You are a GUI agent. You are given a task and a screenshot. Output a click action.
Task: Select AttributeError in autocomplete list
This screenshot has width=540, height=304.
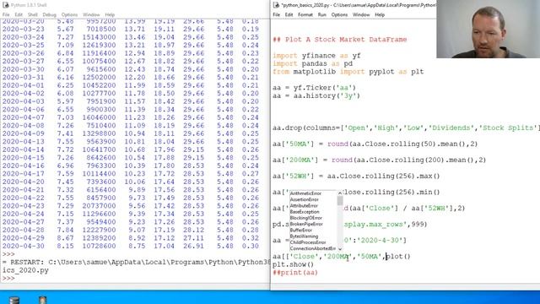click(304, 206)
